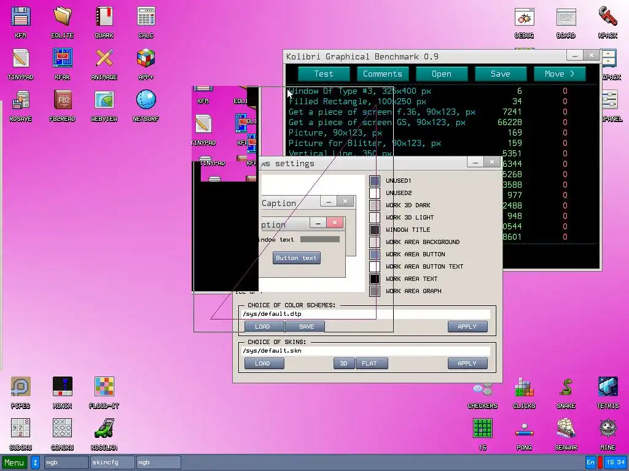Screen dimensions: 629x471
Task: Click the preview Button text button
Action: 297,258
